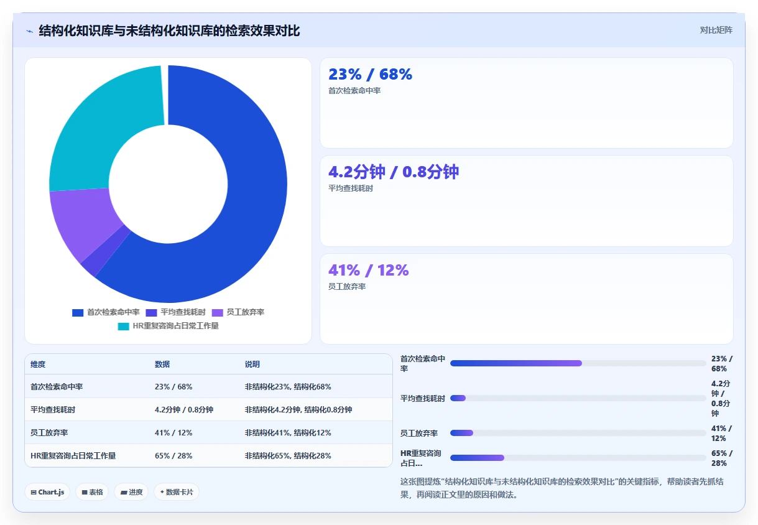The image size is (758, 525).
Task: Select the 员工放弃率 table row
Action: (x=208, y=432)
